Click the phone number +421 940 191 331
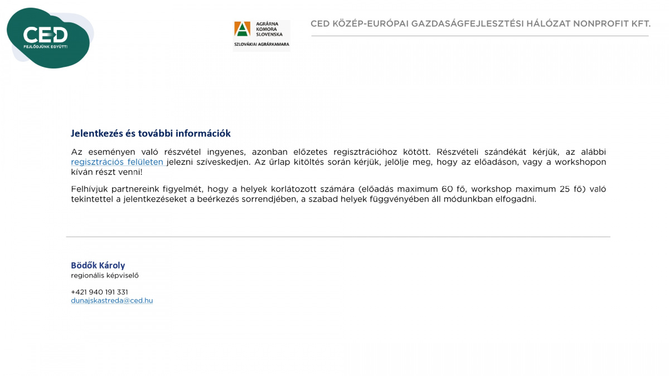 tap(99, 292)
